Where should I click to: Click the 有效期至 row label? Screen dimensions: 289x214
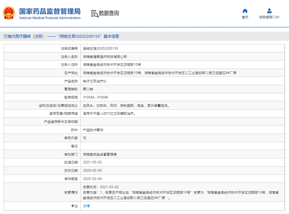pyautogui.click(x=71, y=179)
